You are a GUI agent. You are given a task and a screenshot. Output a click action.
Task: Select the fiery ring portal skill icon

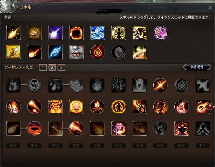tap(76, 33)
